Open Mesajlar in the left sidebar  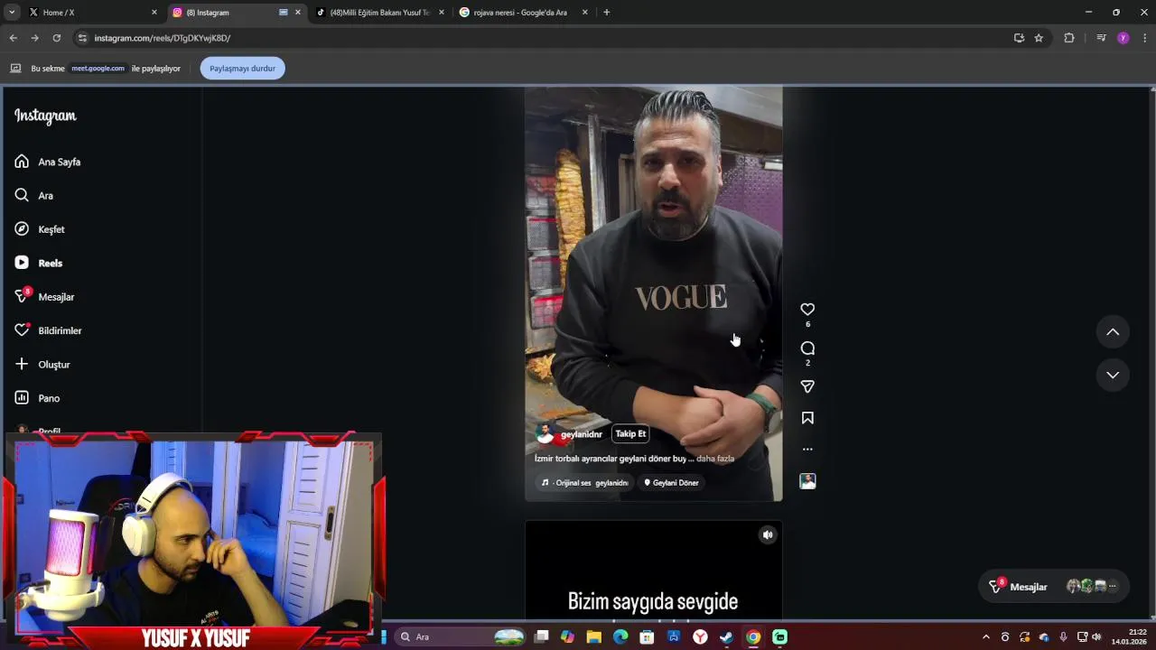44,297
